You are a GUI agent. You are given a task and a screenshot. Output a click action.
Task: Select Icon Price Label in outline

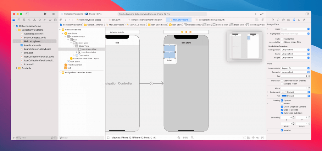(88, 52)
